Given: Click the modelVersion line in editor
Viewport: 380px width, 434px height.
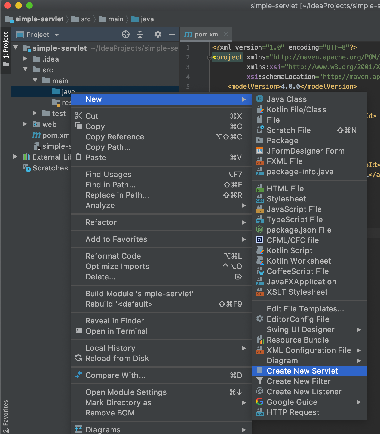Looking at the screenshot, I should tap(292, 87).
